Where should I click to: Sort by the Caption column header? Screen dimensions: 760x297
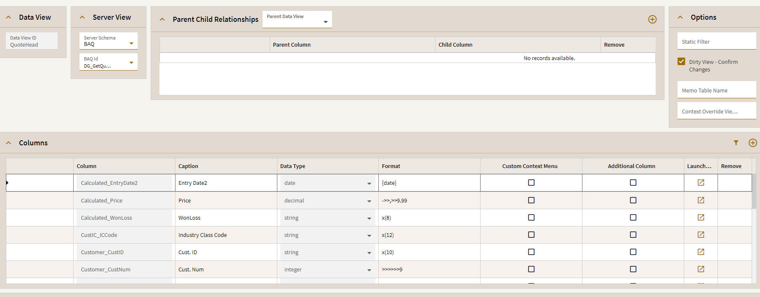click(x=188, y=166)
